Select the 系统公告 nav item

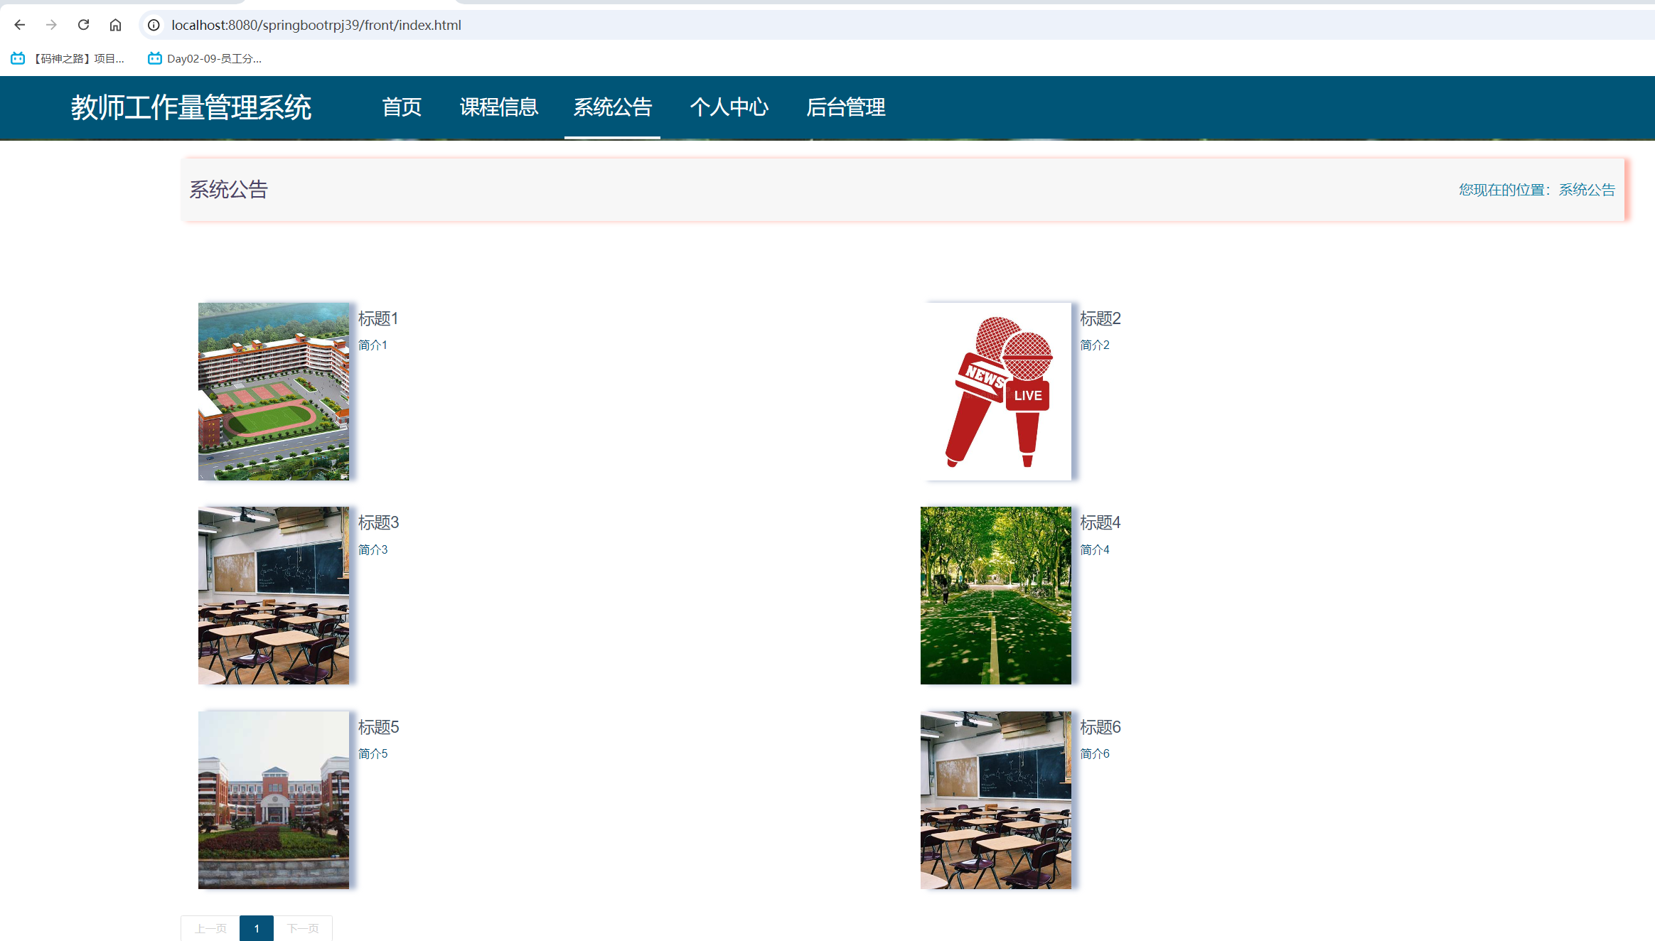click(612, 107)
